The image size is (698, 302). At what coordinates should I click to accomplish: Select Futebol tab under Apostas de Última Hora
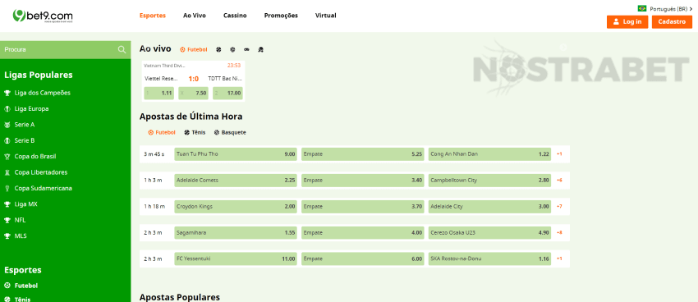[162, 133]
